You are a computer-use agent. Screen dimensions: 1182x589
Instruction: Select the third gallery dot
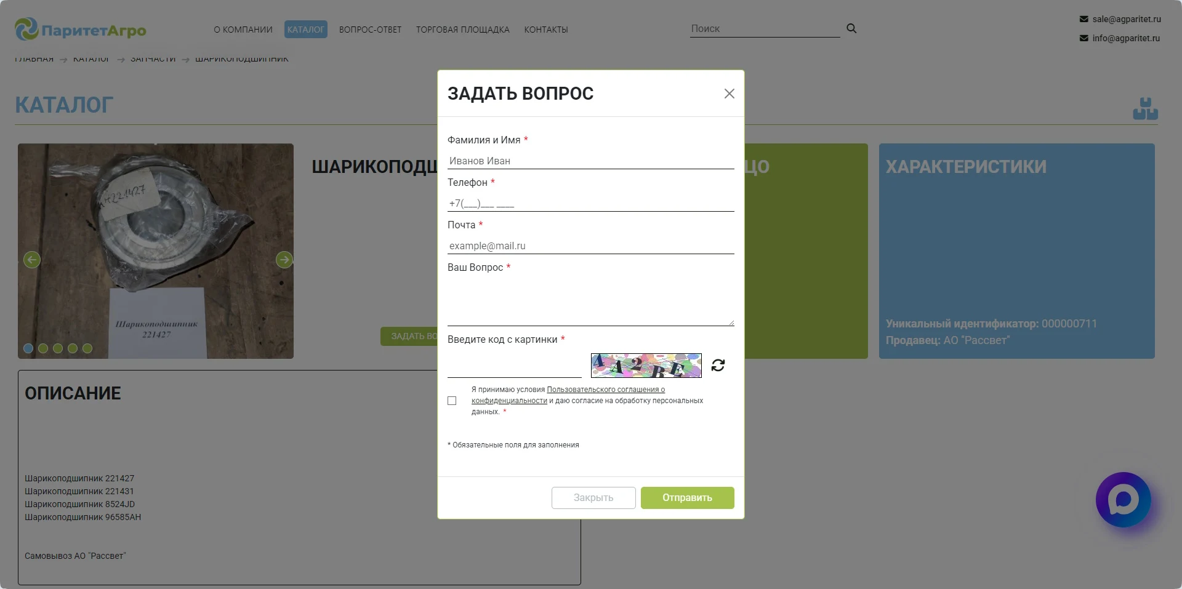[x=58, y=348]
